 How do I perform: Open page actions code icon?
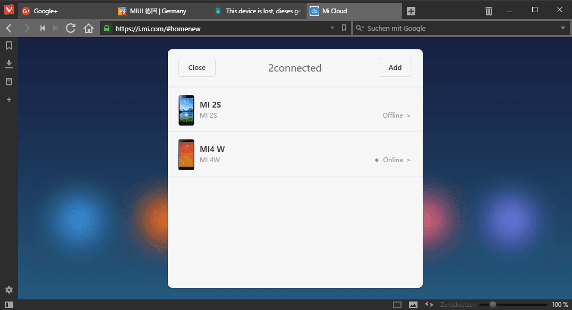coord(429,305)
